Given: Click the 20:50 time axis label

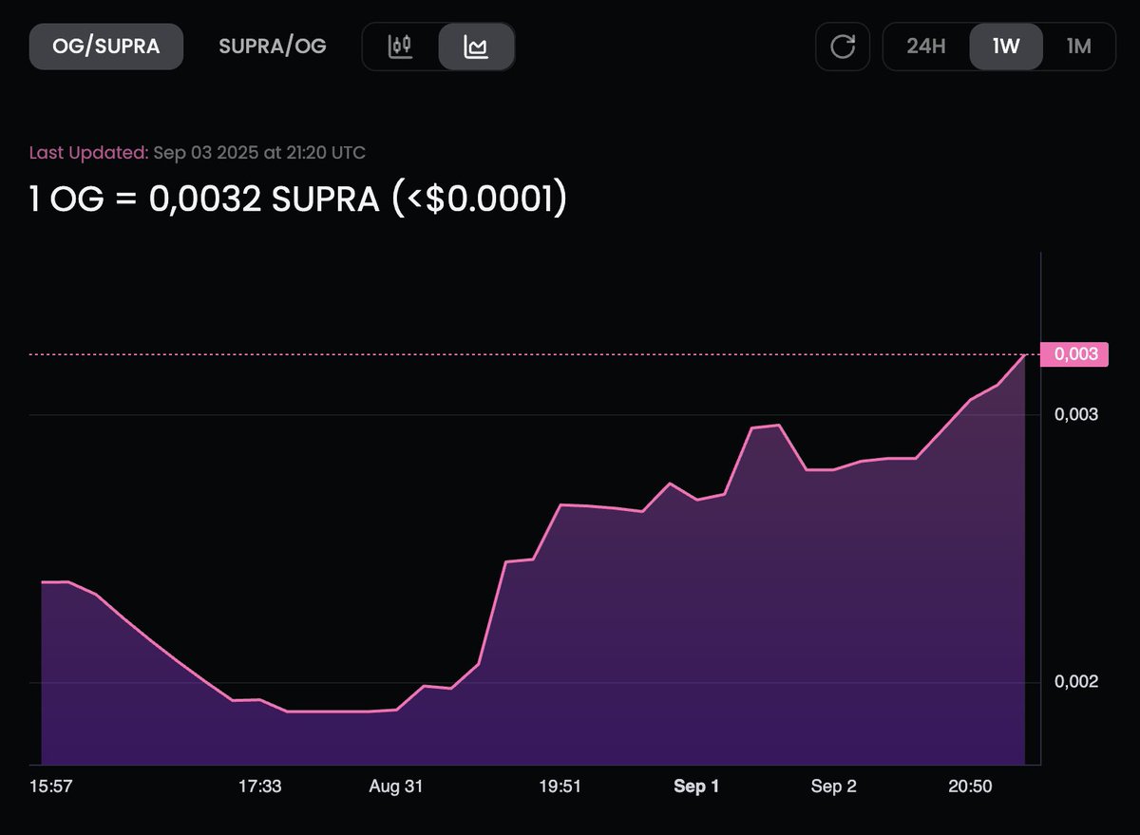Looking at the screenshot, I should [x=970, y=787].
